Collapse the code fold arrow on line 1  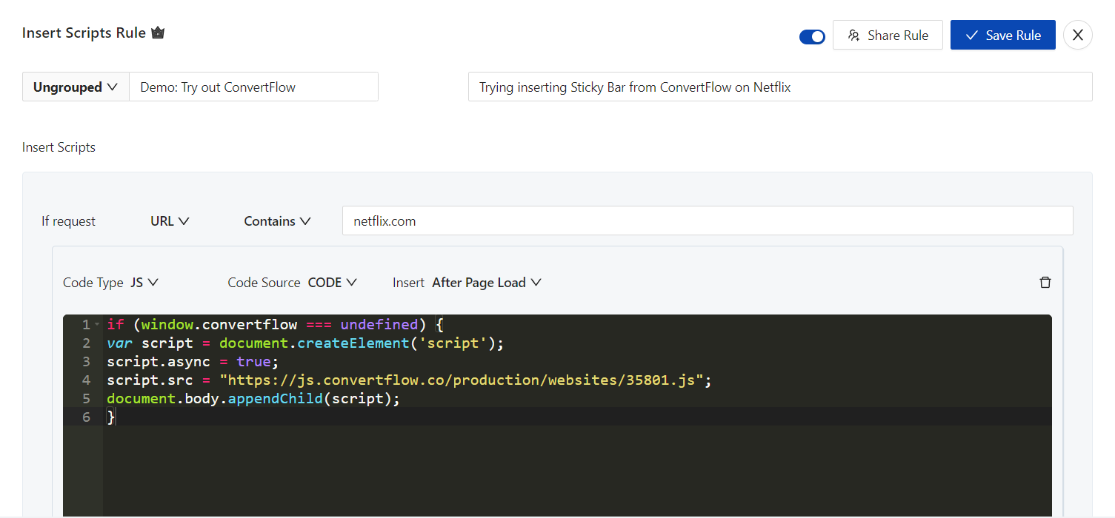[97, 325]
